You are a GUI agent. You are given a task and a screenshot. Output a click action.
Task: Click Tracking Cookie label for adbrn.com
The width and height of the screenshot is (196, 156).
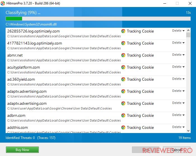pos(140,115)
